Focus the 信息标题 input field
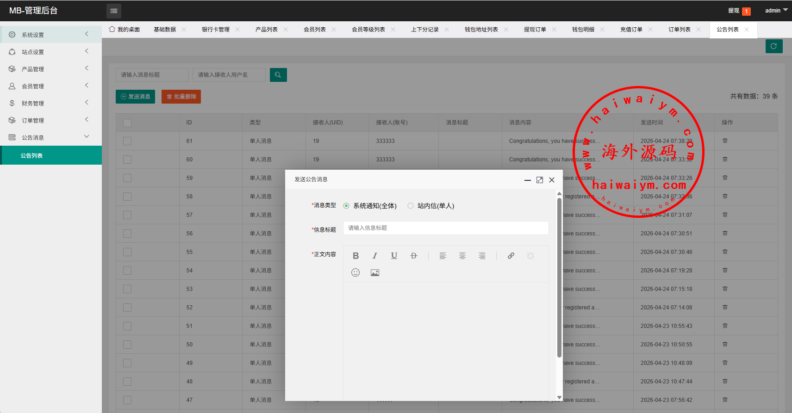Viewport: 792px width, 413px height. (445, 228)
